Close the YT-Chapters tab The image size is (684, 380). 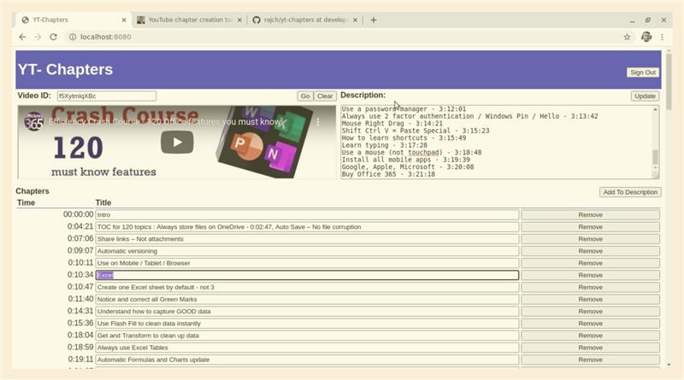pos(126,20)
